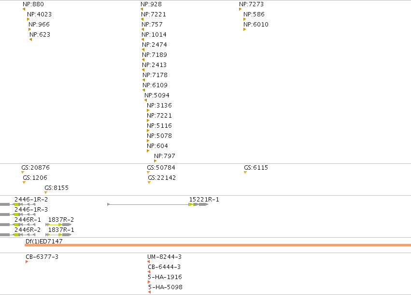Select the red arrow beneath CB-6444-3
The width and height of the screenshot is (411, 295).
149,272
